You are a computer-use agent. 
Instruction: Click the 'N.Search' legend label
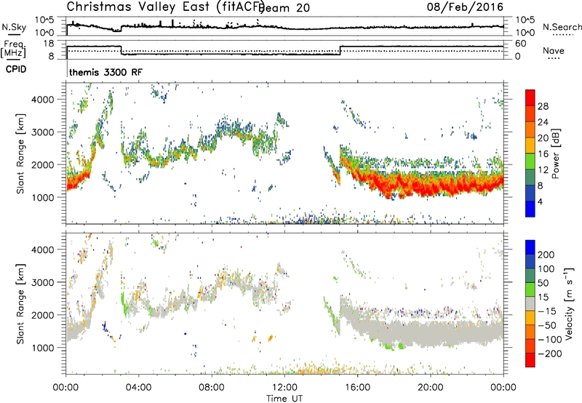[x=562, y=27]
